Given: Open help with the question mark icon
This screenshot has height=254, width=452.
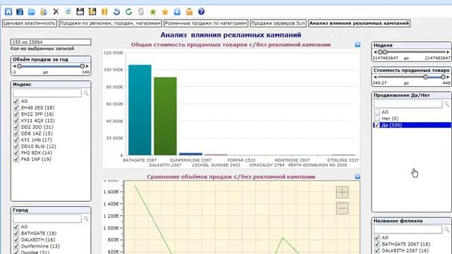Looking at the screenshot, I should 201,11.
